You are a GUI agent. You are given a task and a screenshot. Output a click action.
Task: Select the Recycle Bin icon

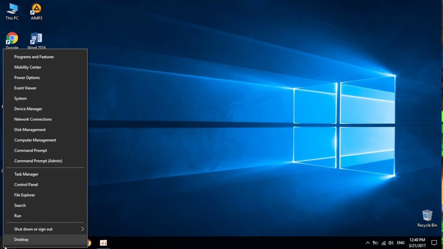click(427, 218)
